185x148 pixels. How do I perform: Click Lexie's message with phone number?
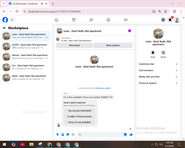tap(88, 97)
